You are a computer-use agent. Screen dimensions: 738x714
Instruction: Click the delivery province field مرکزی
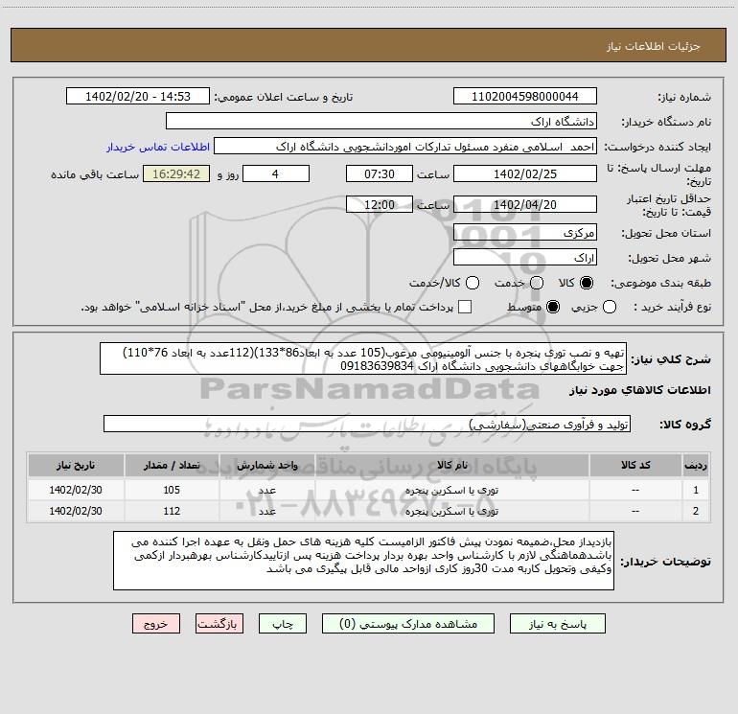pos(525,233)
